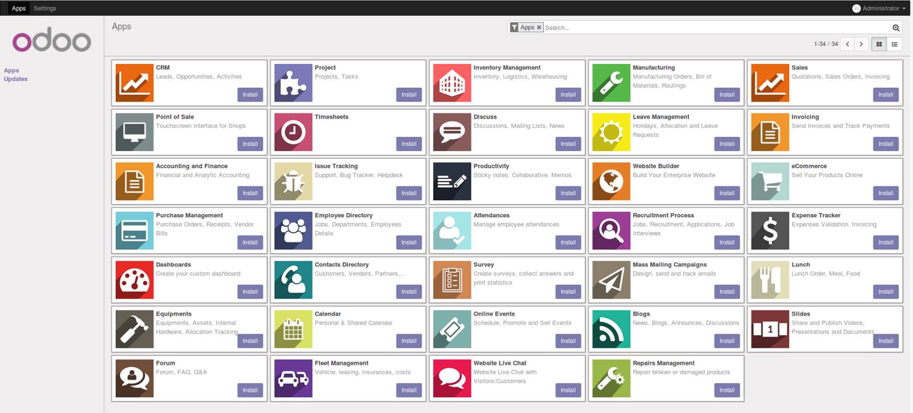
Task: Install the Inventory Management app
Action: tap(568, 95)
